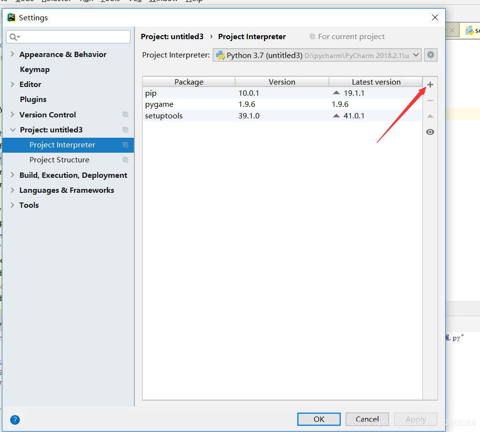Click the Cancel button
This screenshot has height=432, width=480.
tap(367, 419)
